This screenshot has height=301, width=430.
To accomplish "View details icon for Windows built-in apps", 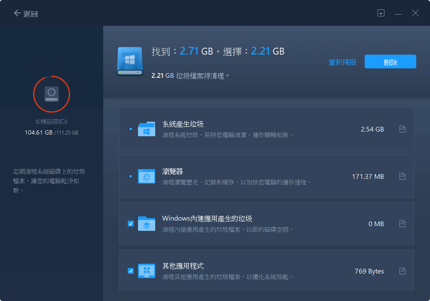I will pyautogui.click(x=402, y=224).
